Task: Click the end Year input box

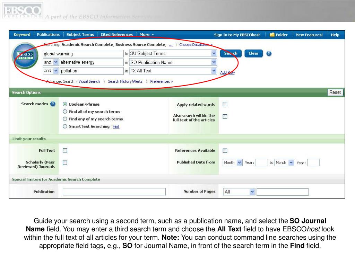Action: click(x=313, y=163)
